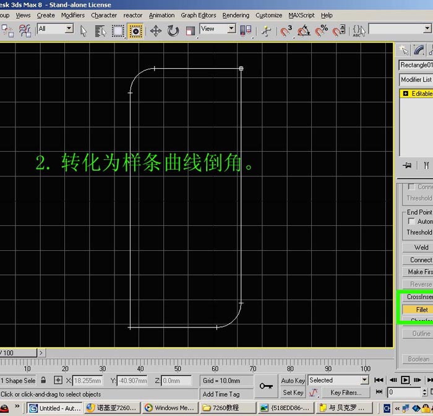Open the Graph Editors menu
Image resolution: width=433 pixels, height=416 pixels.
[199, 15]
